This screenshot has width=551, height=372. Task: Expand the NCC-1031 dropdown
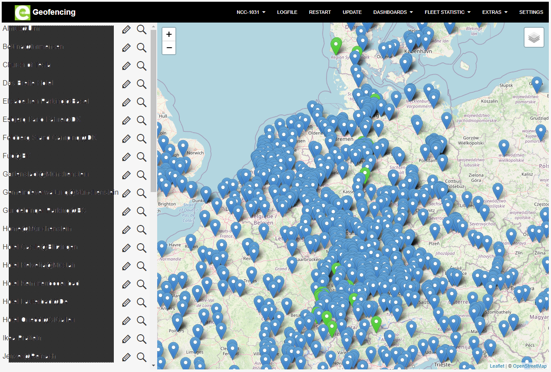point(251,12)
